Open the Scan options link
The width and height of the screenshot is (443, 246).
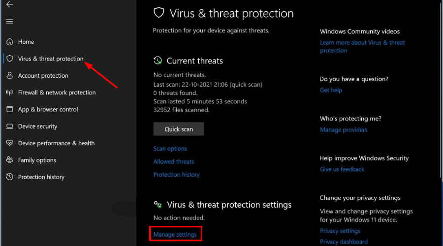click(170, 149)
